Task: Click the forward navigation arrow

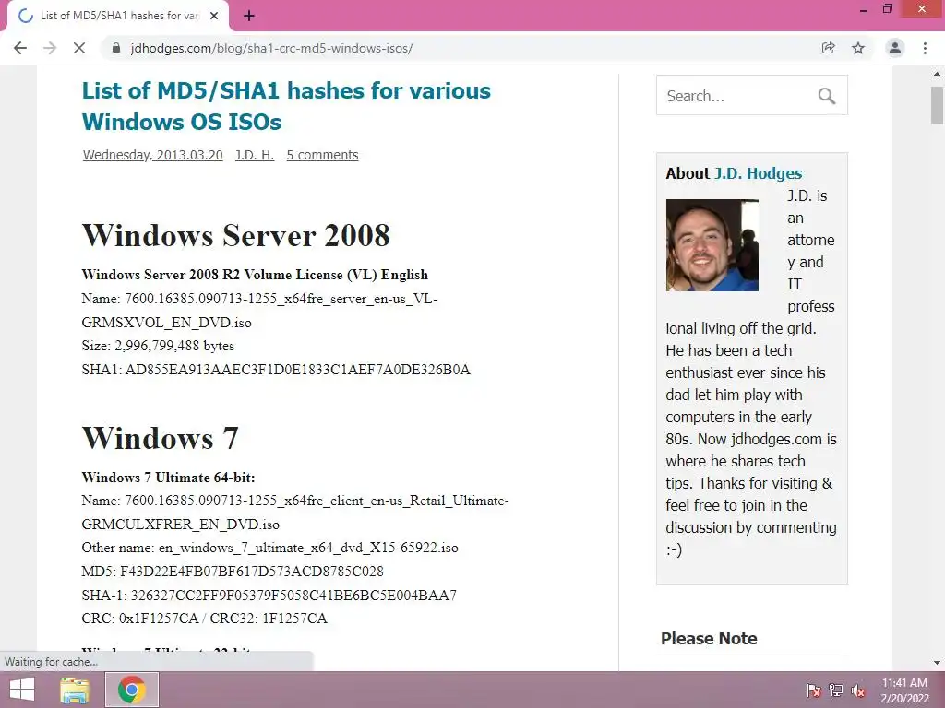Action: tap(50, 48)
